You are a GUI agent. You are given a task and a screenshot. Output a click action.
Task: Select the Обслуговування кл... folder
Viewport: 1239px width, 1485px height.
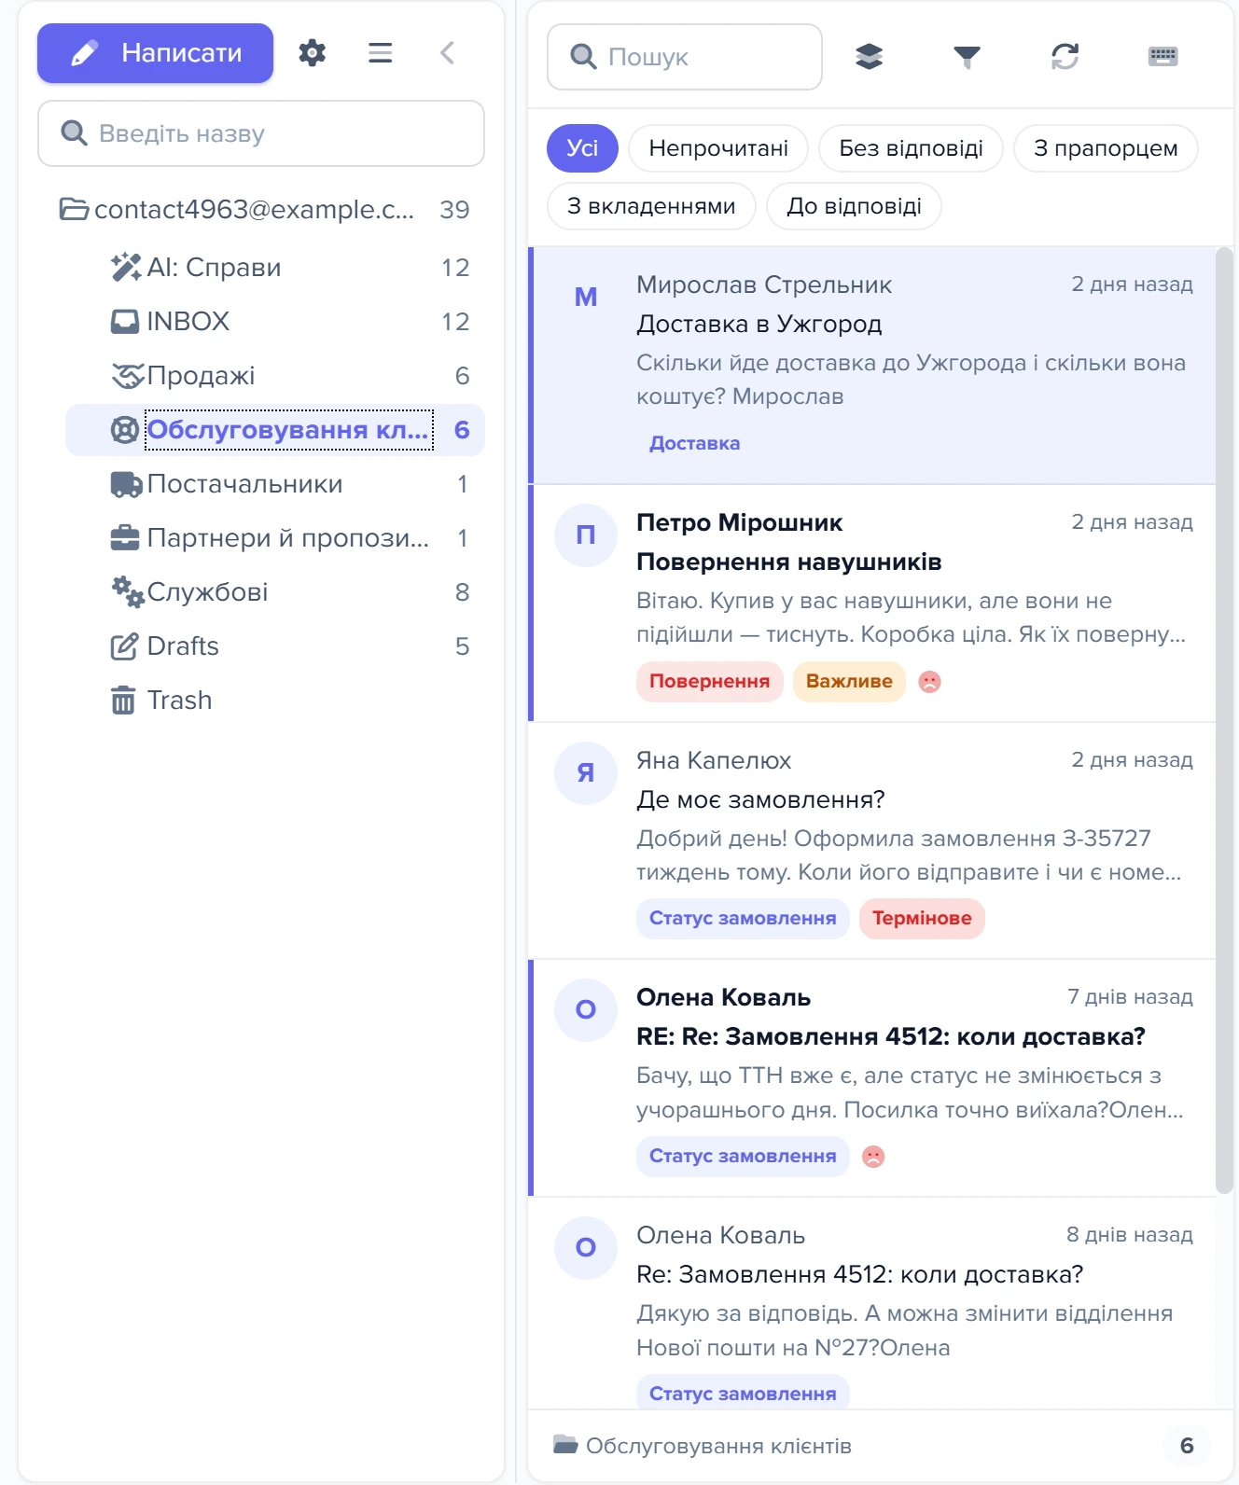[x=275, y=430]
